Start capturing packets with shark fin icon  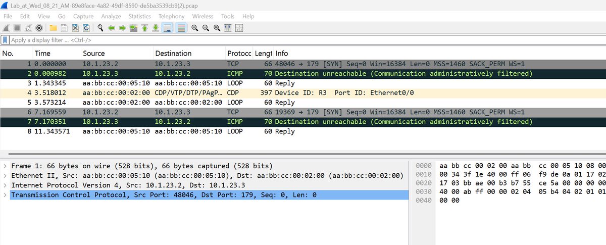[6, 27]
